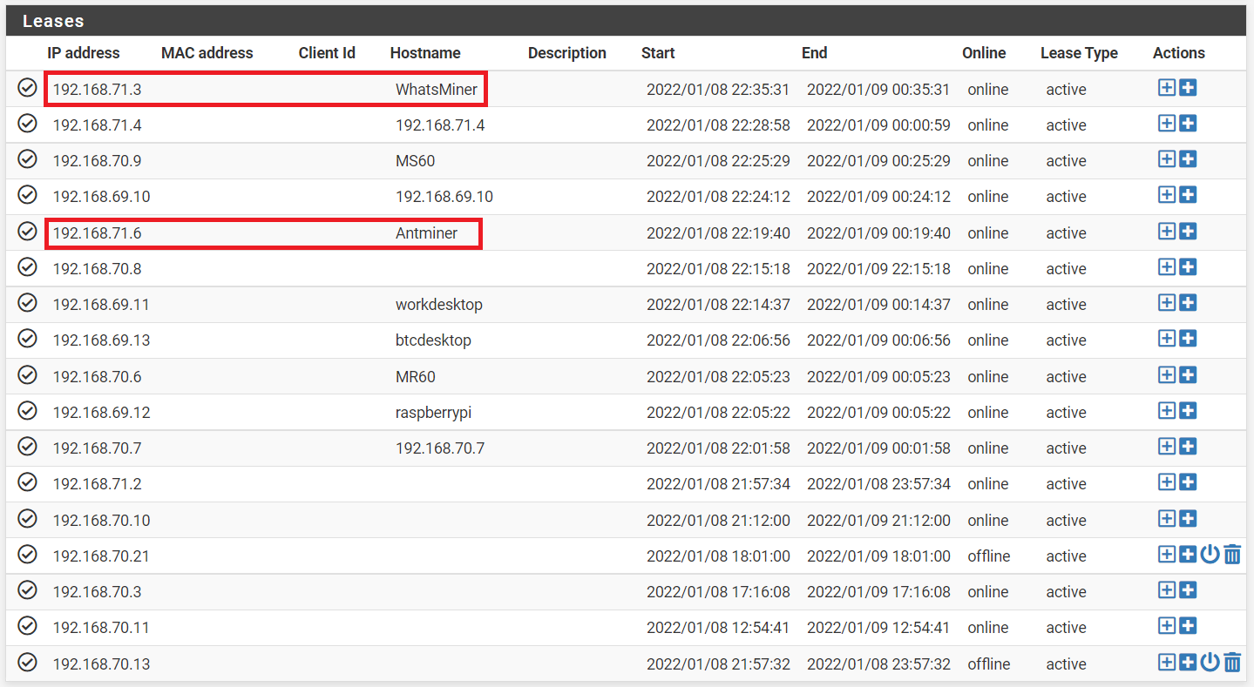Screen dimensions: 1254x687
Task: Sort by Description column header
Action: point(567,53)
